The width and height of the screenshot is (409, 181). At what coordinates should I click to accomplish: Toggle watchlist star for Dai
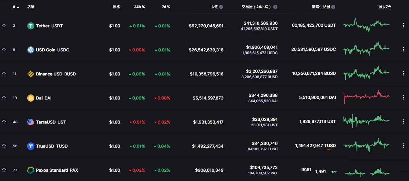(4, 98)
